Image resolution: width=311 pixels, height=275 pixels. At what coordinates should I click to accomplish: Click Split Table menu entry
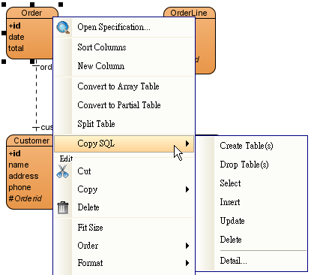124,124
